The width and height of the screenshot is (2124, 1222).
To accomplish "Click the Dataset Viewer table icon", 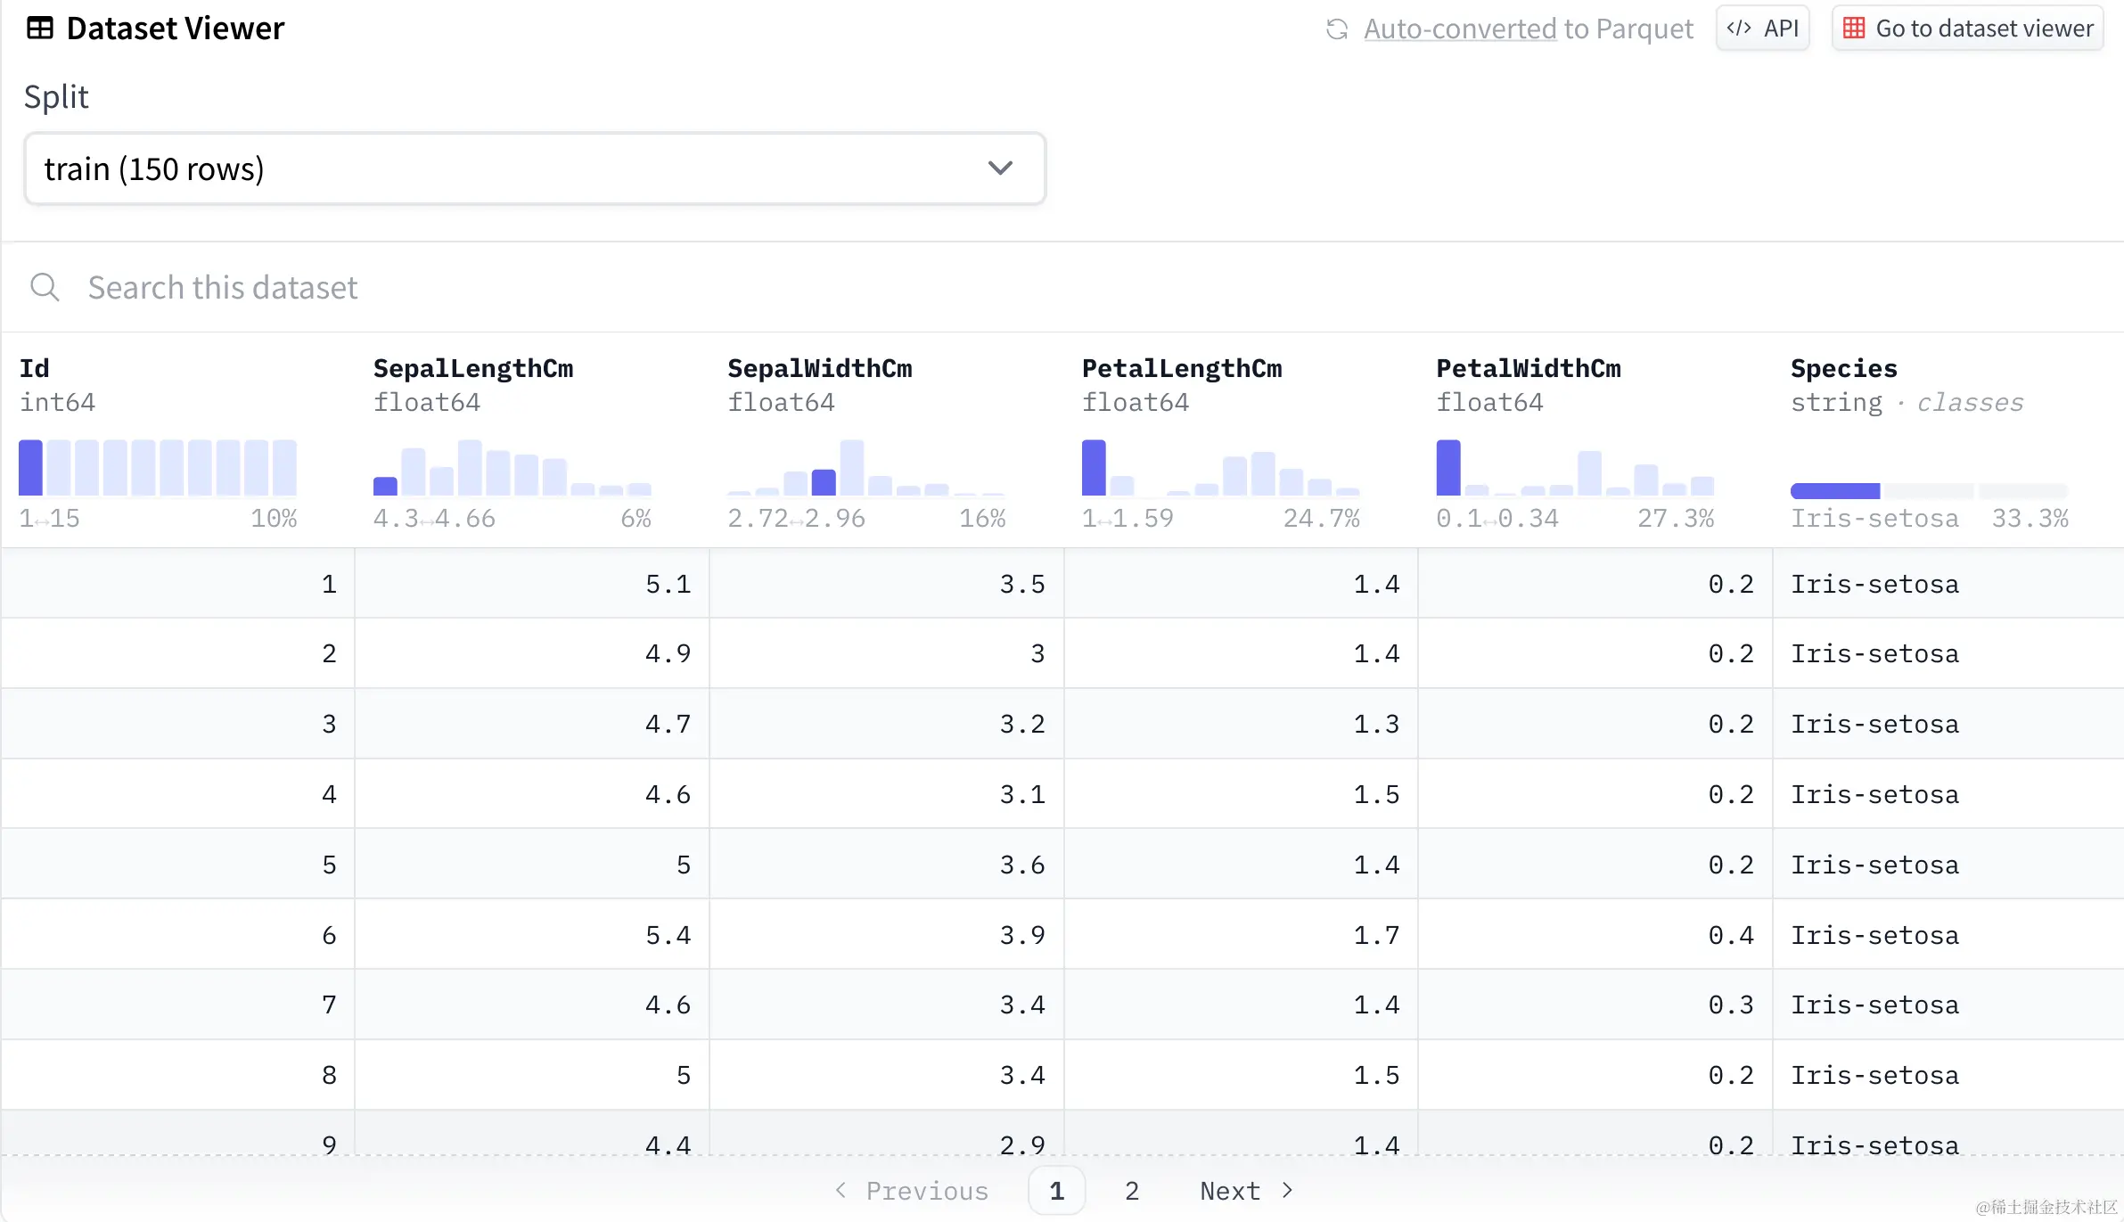I will tap(40, 29).
